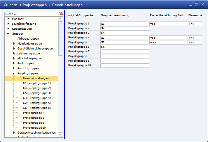208x142 pixels.
Task: Collapse the Projektgruppen node
Action: click(14, 73)
